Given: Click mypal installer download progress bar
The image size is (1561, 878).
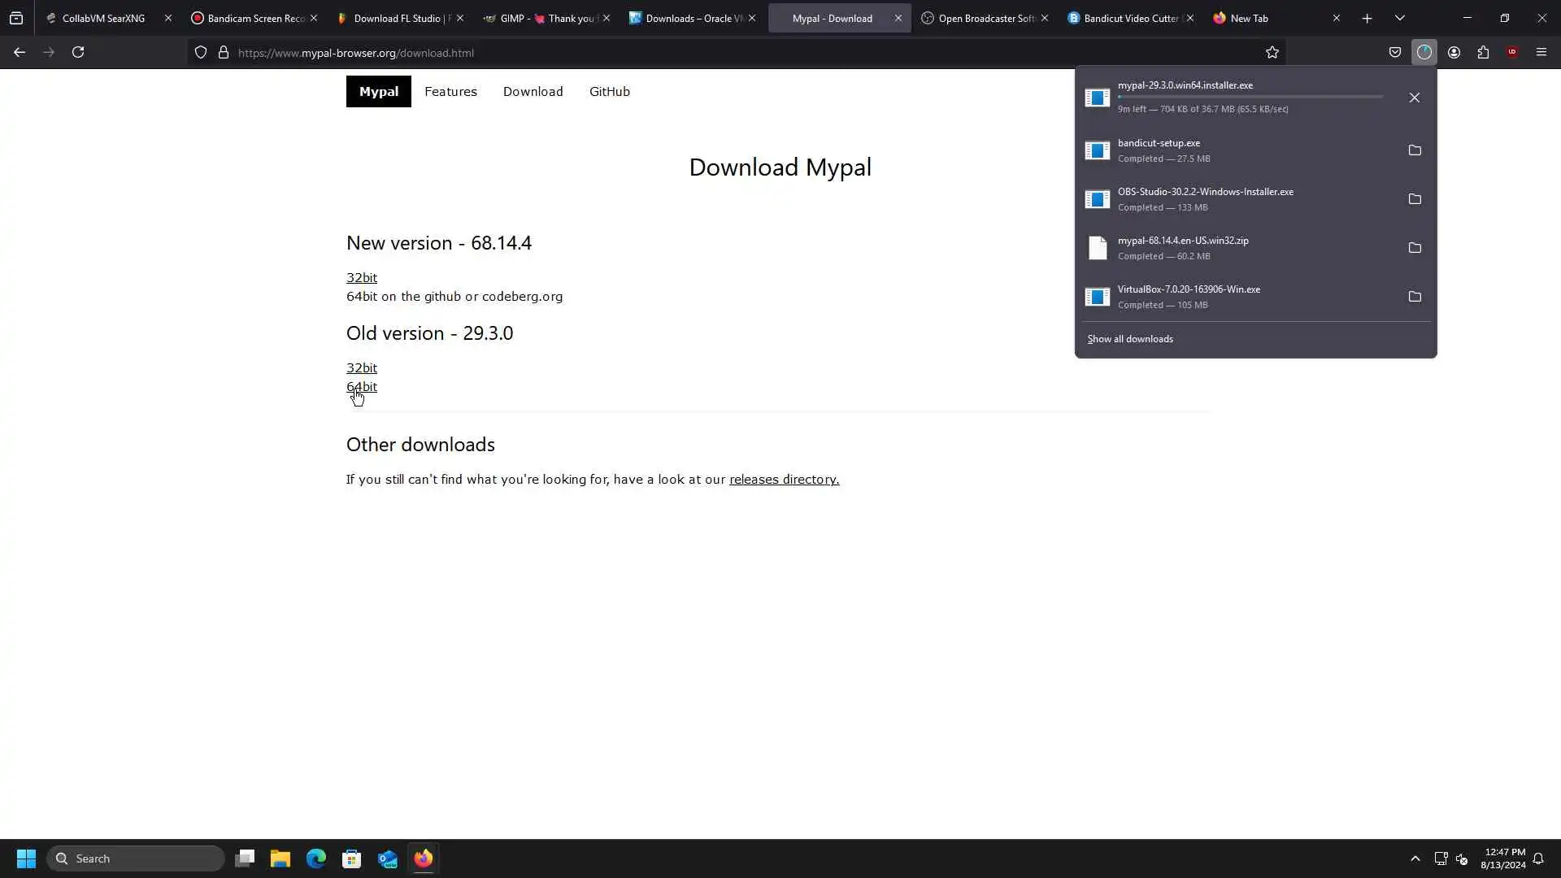Looking at the screenshot, I should 1250,97.
